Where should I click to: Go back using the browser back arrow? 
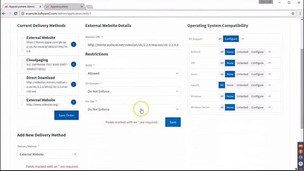pos(4,14)
